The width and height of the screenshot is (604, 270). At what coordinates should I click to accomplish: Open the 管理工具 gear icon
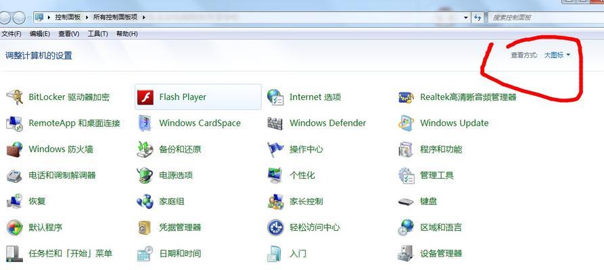coord(406,175)
